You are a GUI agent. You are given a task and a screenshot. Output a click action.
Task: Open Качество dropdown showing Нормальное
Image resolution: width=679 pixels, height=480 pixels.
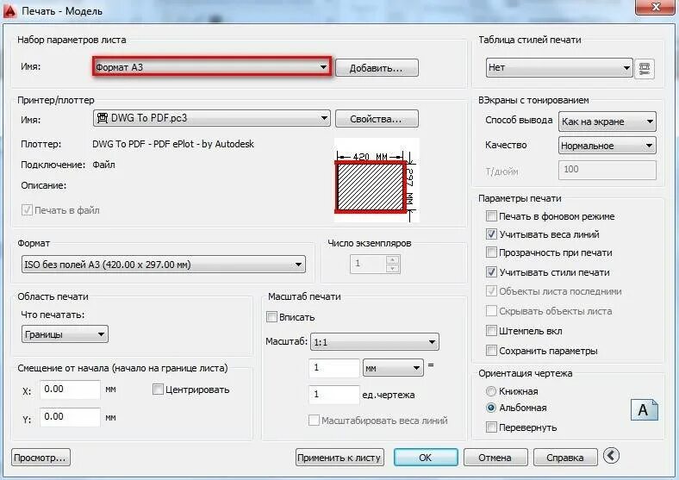pyautogui.click(x=607, y=146)
